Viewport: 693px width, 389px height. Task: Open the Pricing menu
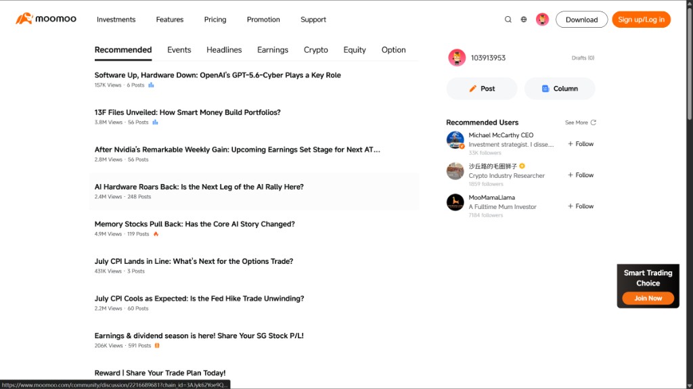click(215, 20)
